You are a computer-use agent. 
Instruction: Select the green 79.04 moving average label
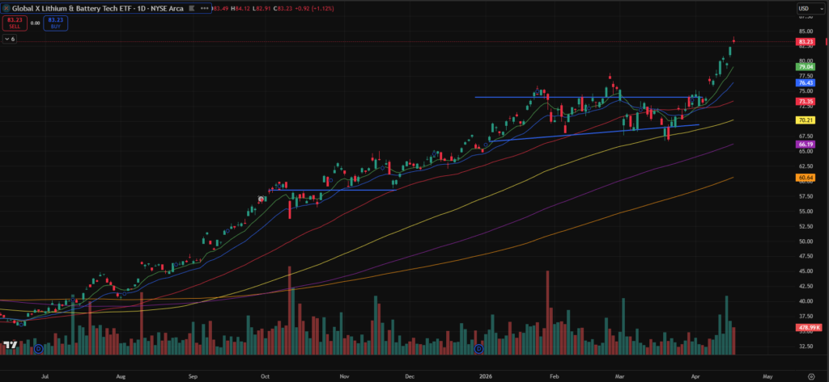(x=806, y=68)
